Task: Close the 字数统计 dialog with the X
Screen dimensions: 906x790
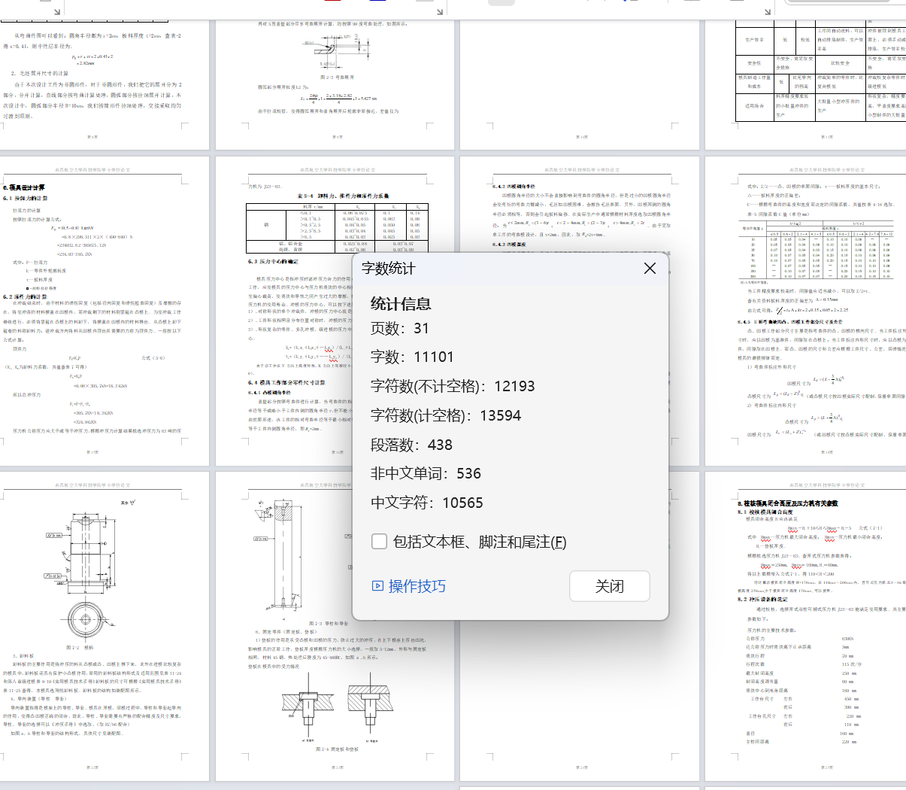Action: (650, 269)
